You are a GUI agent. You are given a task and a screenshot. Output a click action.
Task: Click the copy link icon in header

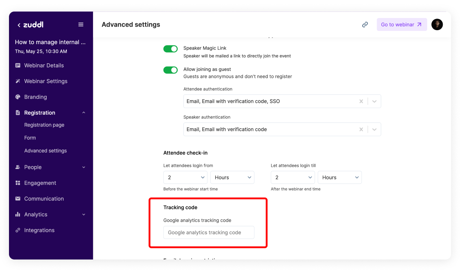click(x=365, y=24)
